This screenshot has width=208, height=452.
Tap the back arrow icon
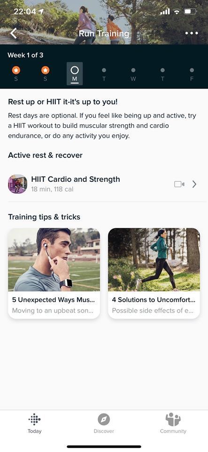[x=14, y=33]
